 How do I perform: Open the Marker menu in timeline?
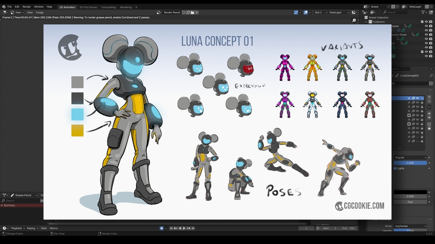pyautogui.click(x=54, y=228)
